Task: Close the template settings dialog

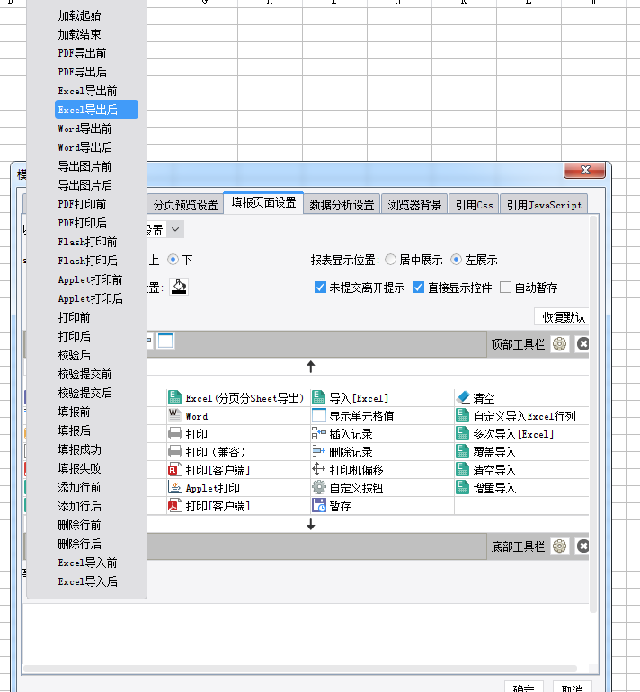Action: (x=585, y=170)
